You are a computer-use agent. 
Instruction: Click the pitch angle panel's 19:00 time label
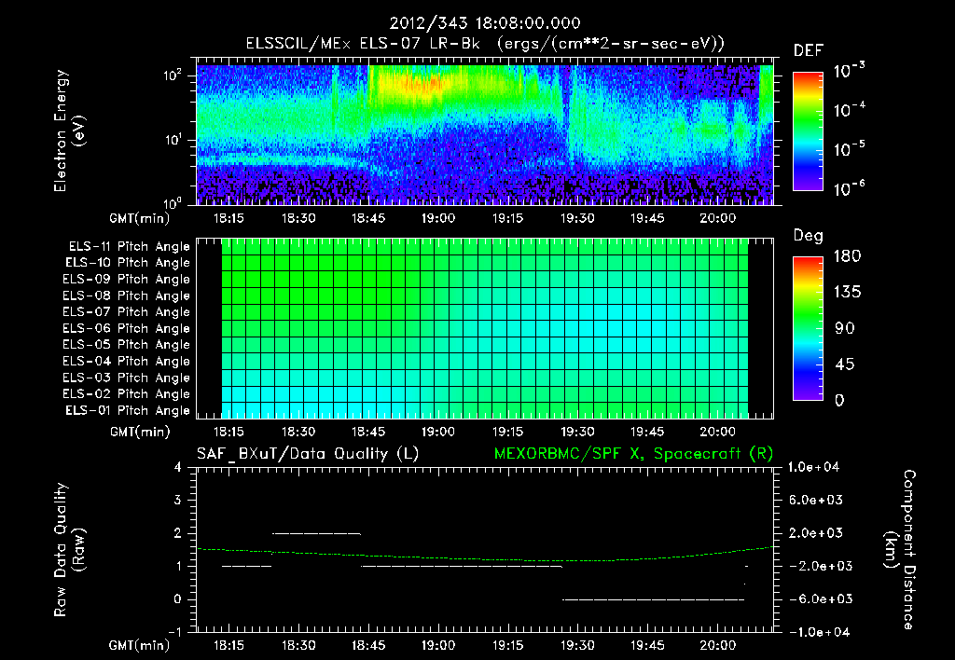point(438,432)
